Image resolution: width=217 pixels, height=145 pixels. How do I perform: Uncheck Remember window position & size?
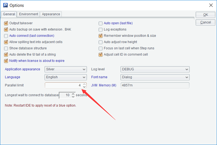pos(101,36)
